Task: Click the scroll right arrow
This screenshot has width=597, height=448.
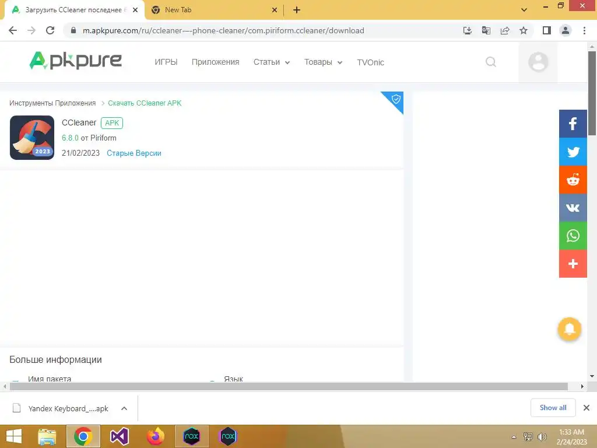Action: click(582, 386)
